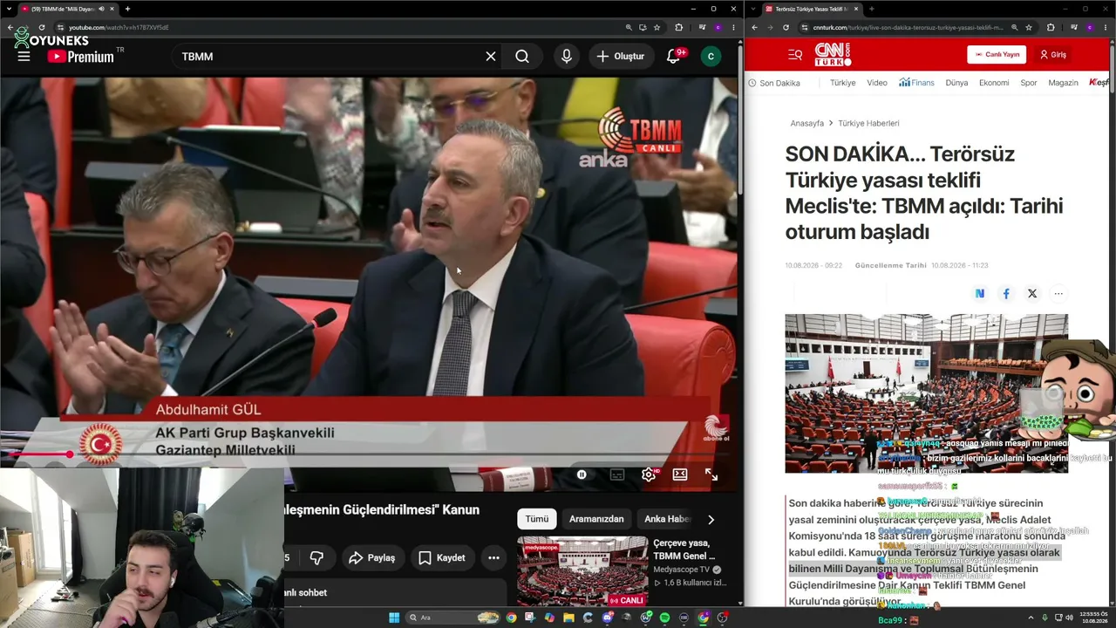The height and width of the screenshot is (628, 1116).
Task: Share the video with Paylaş
Action: tap(371, 557)
